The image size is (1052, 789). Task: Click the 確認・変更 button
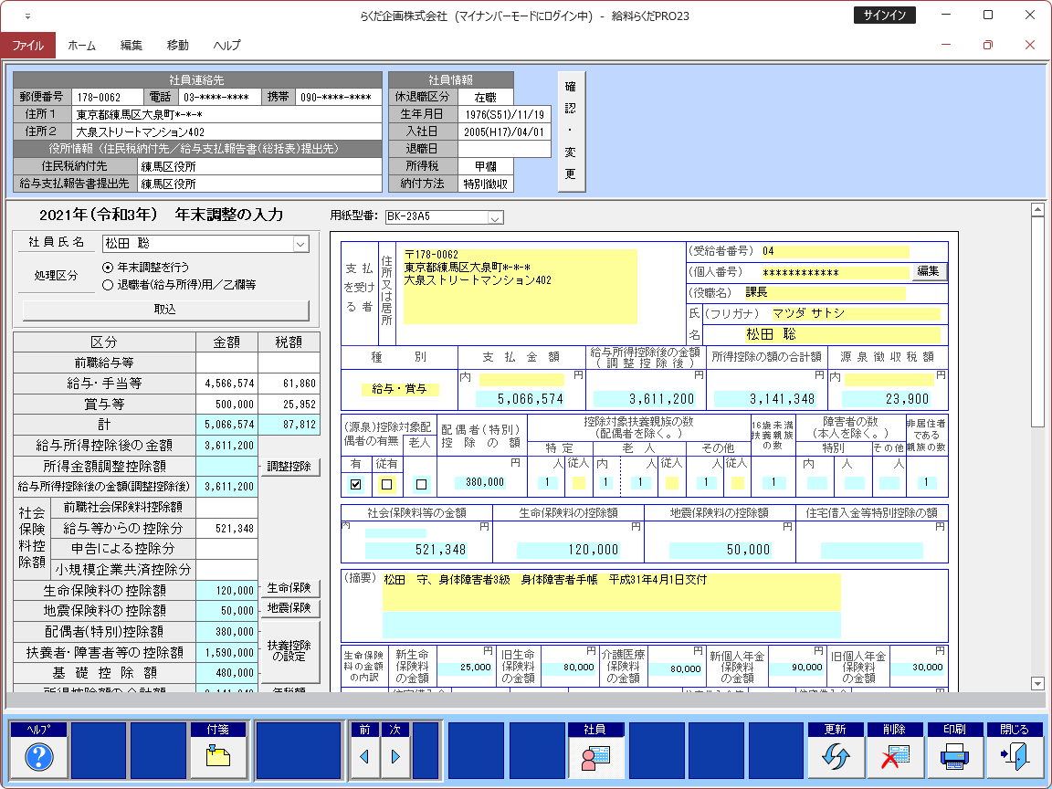[571, 131]
